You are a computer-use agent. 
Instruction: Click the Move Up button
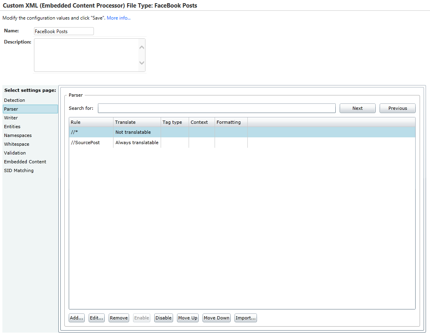pos(187,318)
